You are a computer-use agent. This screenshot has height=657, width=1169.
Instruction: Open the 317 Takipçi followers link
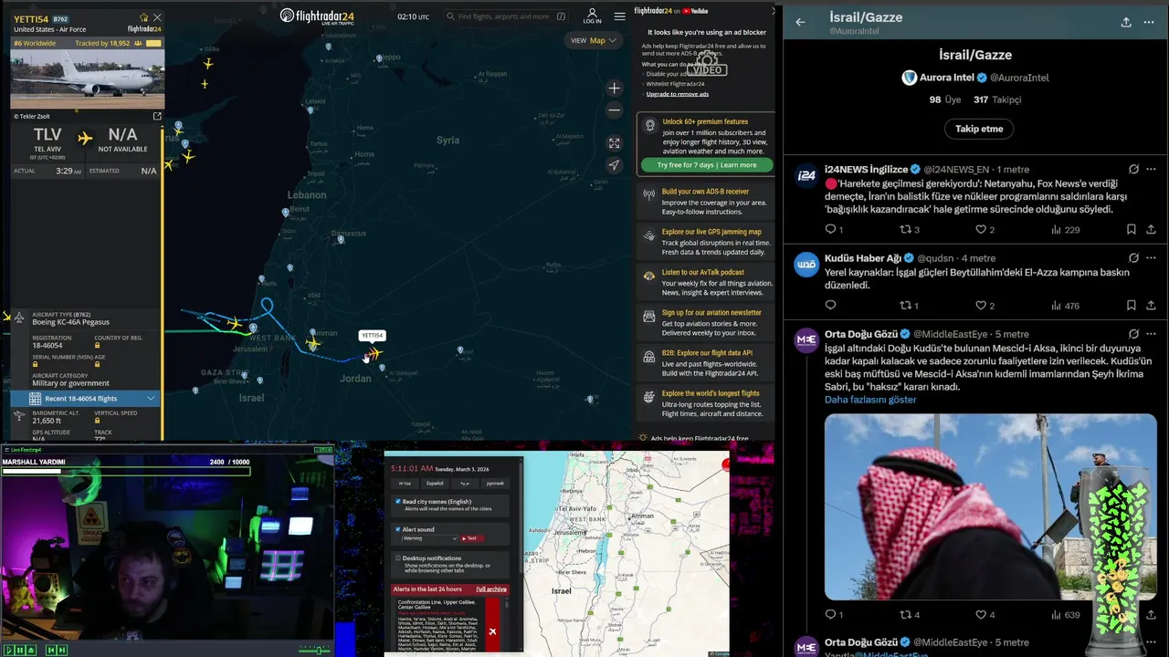(x=997, y=99)
